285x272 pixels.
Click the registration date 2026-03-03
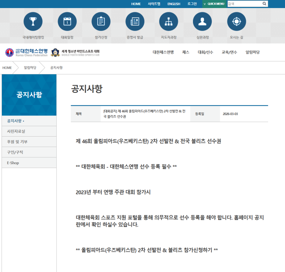click(x=230, y=114)
